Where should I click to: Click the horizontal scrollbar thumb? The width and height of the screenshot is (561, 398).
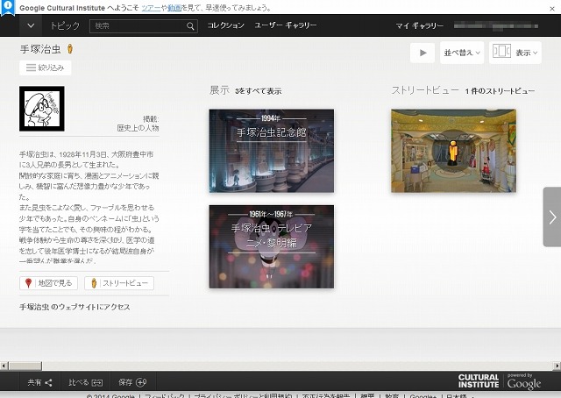(25, 366)
